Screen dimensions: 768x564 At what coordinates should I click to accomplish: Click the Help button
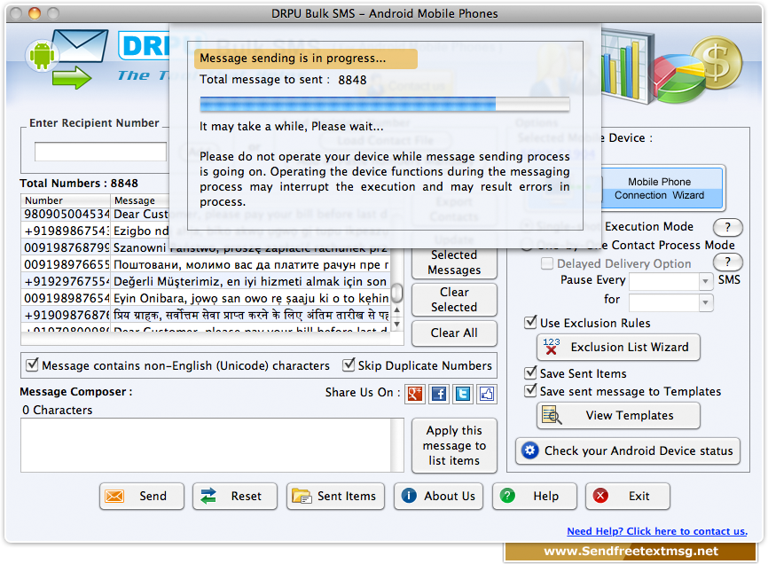535,496
